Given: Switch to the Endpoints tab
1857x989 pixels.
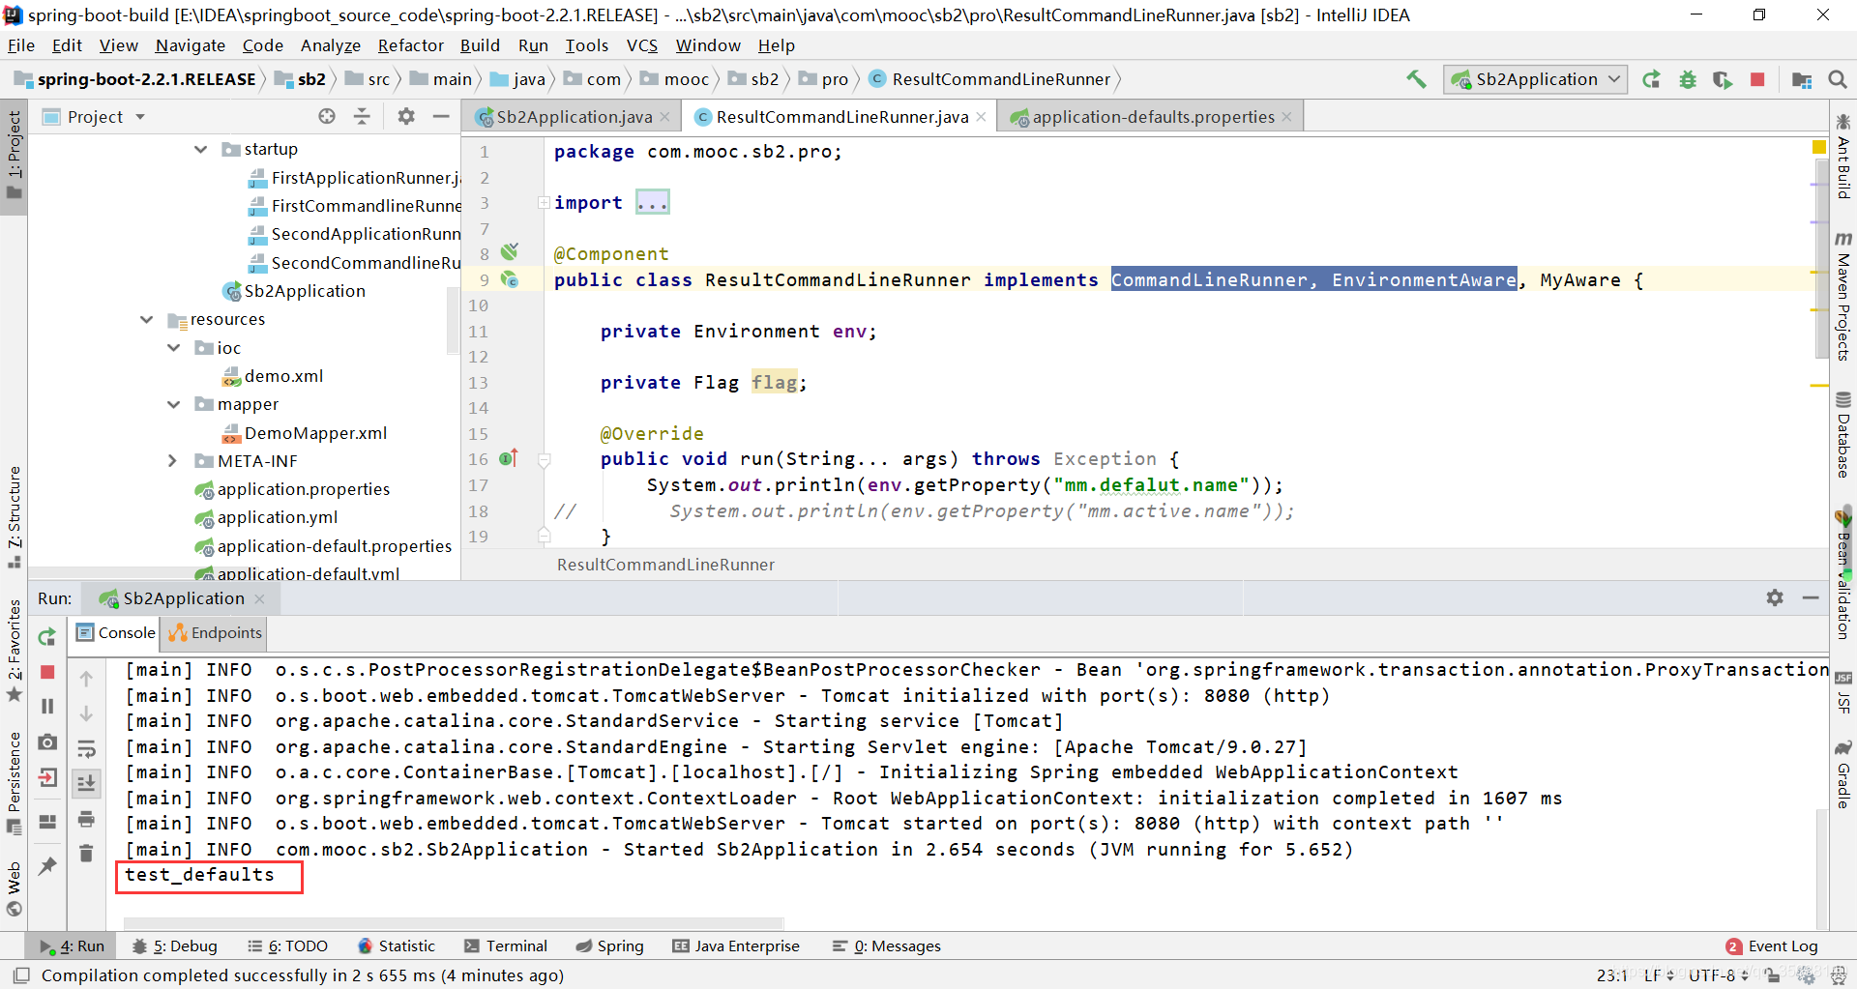Looking at the screenshot, I should coord(216,632).
